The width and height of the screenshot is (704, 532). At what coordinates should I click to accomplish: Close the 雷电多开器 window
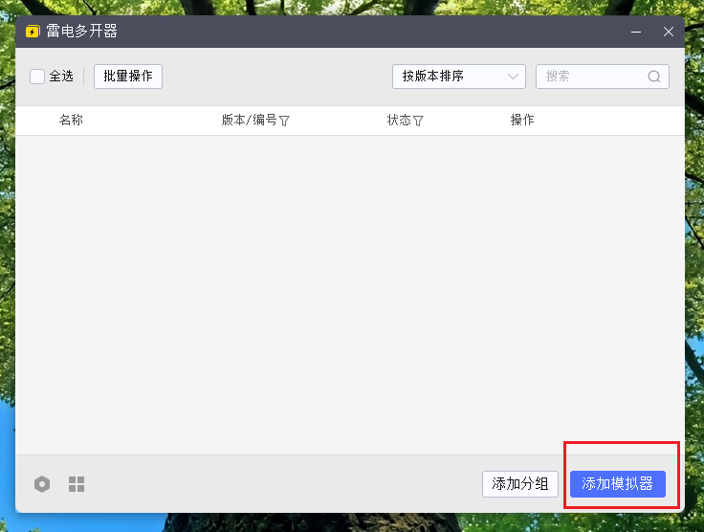tap(669, 32)
